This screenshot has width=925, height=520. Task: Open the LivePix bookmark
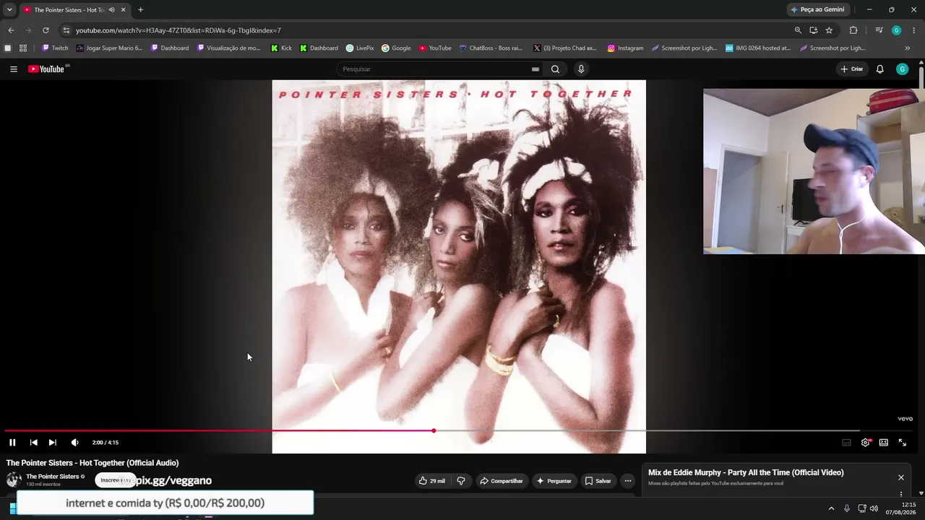click(360, 48)
